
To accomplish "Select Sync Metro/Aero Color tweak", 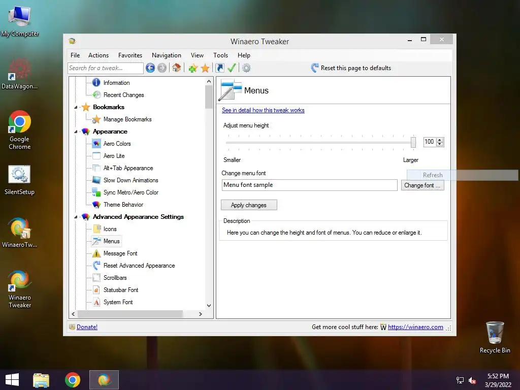I will pyautogui.click(x=131, y=192).
